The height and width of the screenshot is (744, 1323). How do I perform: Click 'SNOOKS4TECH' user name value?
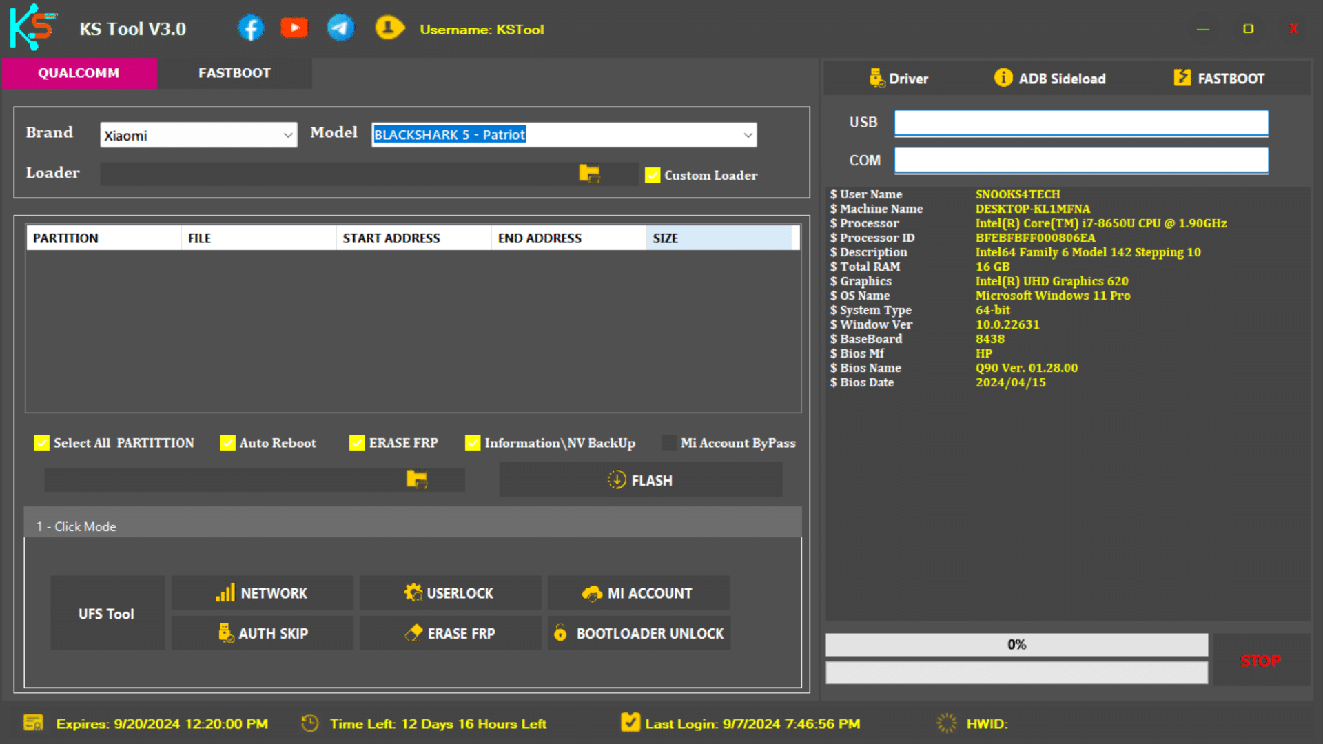pos(1018,194)
